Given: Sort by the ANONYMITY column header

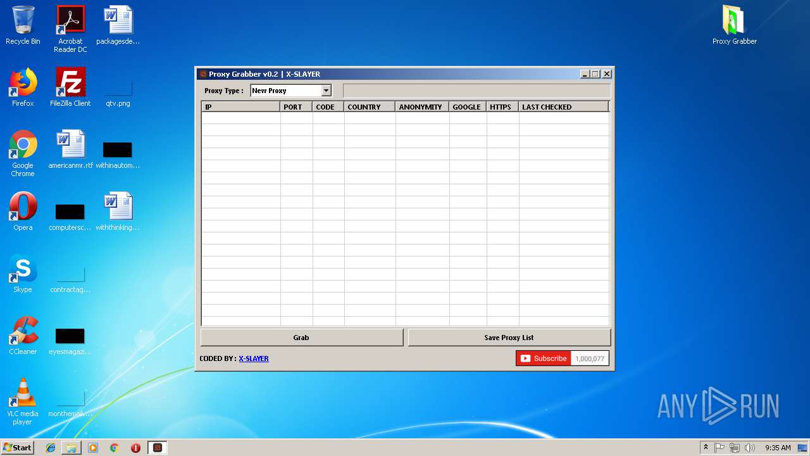Looking at the screenshot, I should (422, 107).
